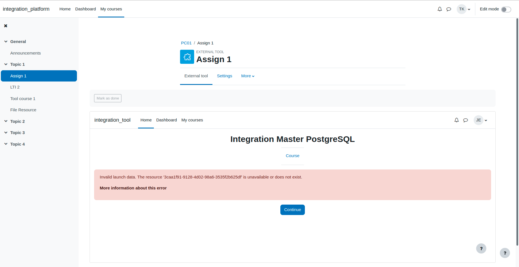Image resolution: width=519 pixels, height=267 pixels.
Task: Click the page vertical scrollbar
Action: tap(517, 132)
